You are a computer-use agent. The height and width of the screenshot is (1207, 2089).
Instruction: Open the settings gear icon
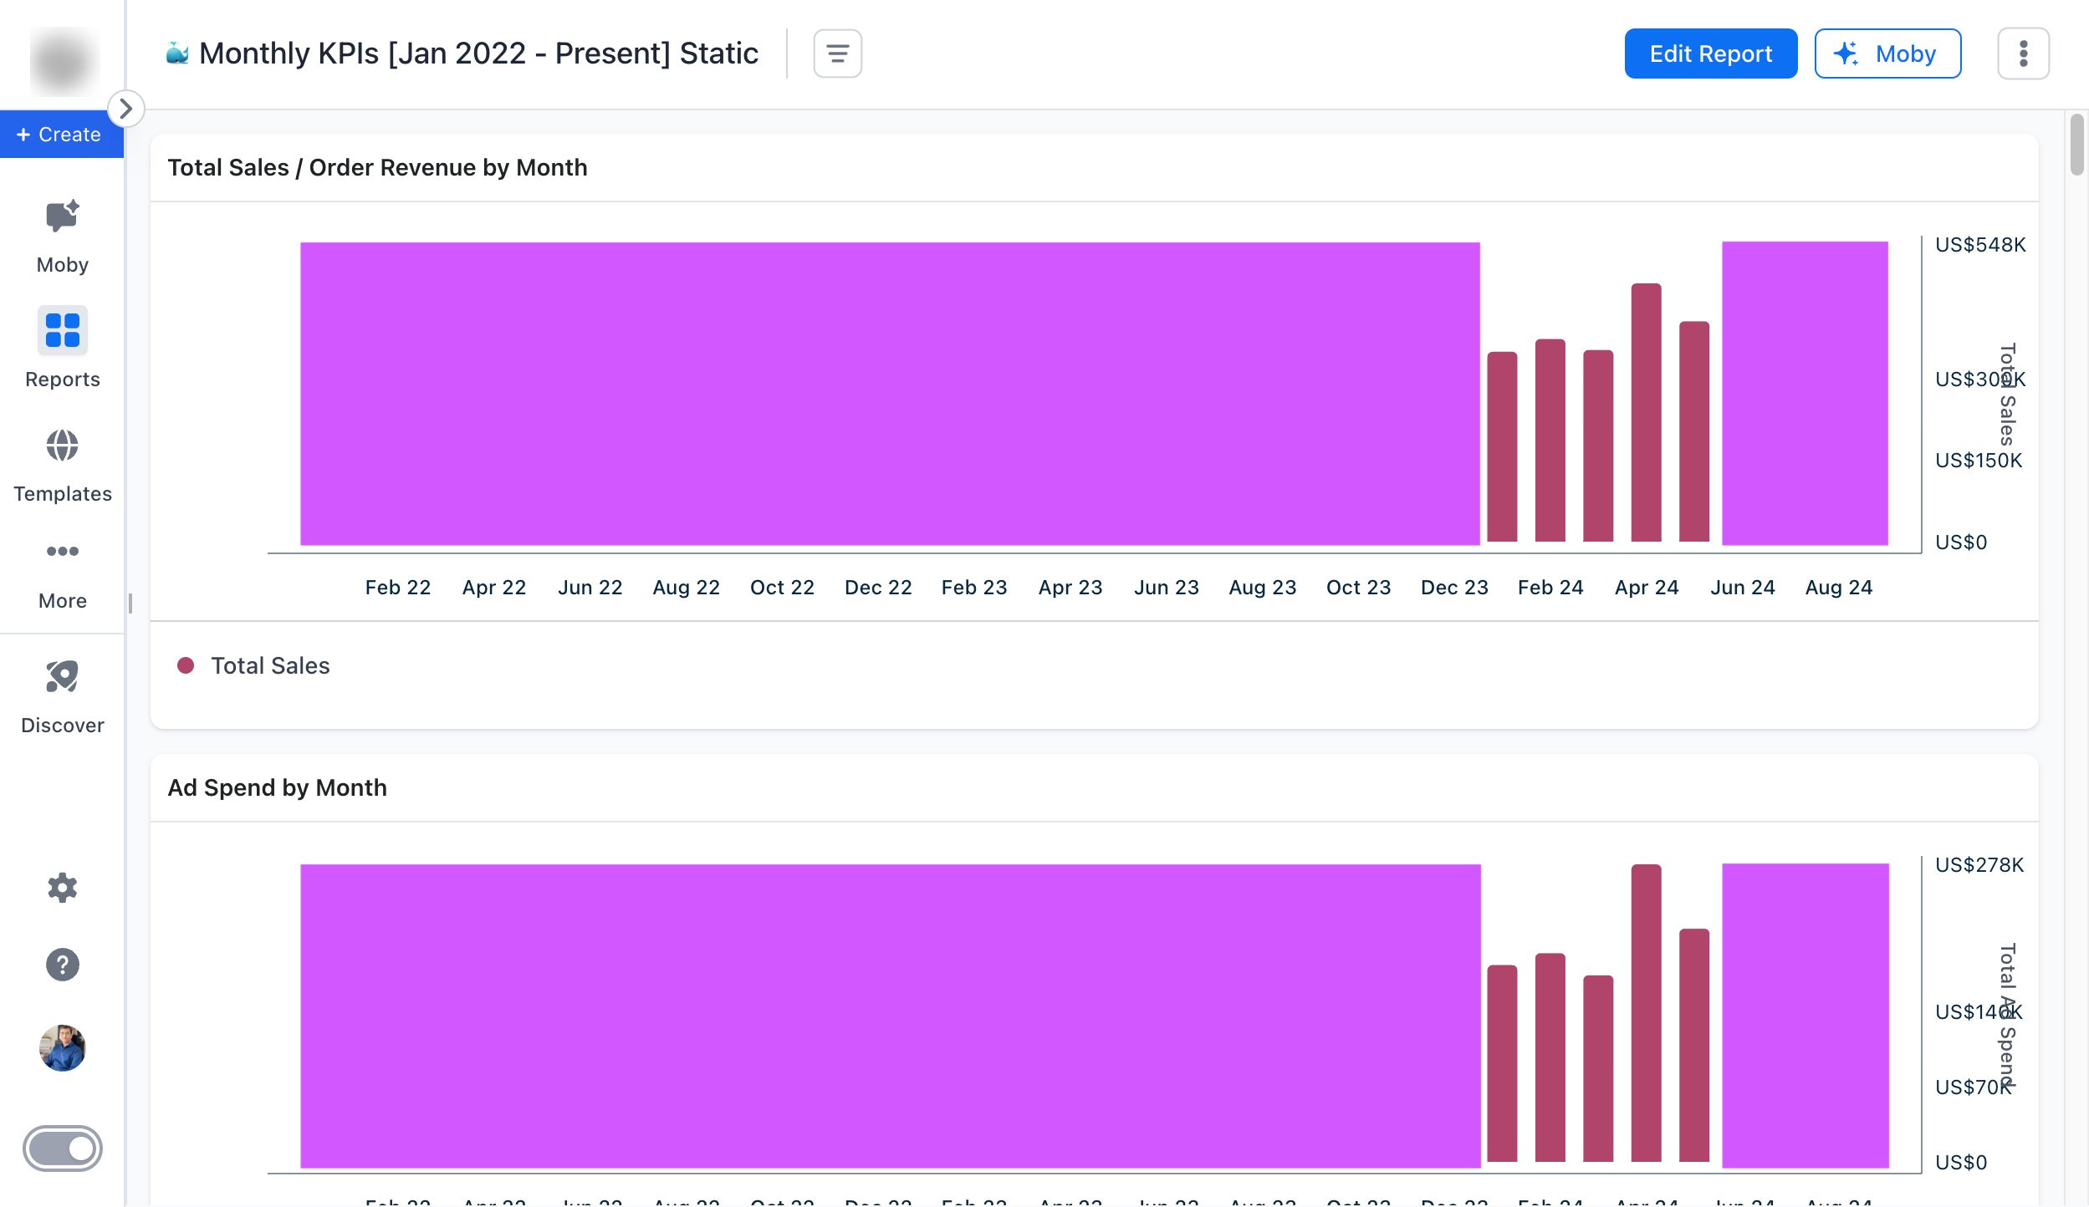click(x=62, y=888)
